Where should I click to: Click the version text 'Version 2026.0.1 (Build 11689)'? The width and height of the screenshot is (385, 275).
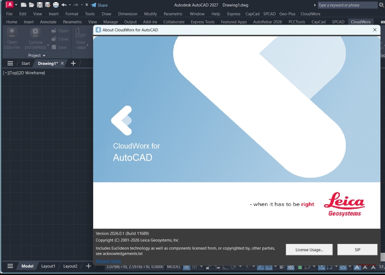[122, 233]
